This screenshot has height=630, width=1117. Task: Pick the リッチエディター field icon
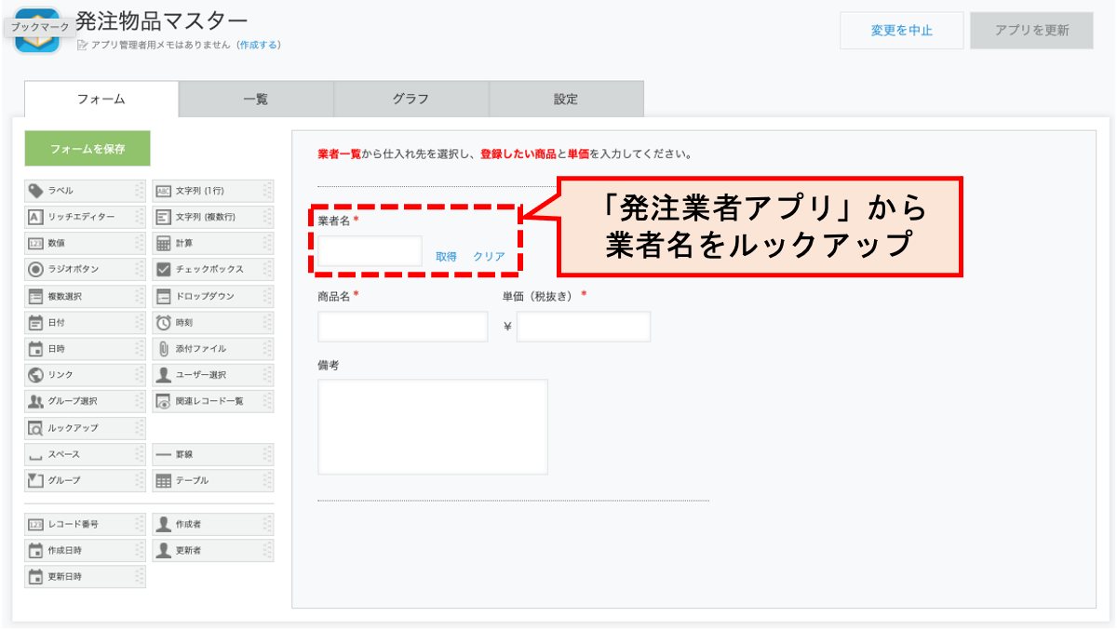35,217
